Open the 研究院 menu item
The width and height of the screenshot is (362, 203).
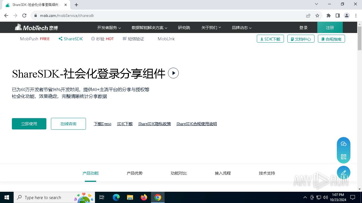[x=184, y=28]
